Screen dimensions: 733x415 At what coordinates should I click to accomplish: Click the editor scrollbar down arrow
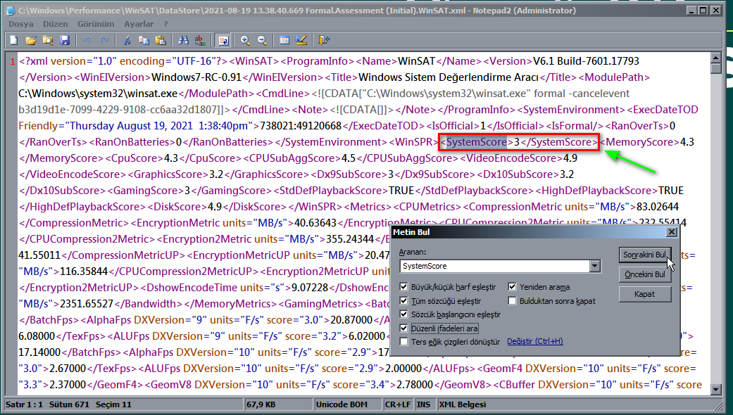click(x=715, y=389)
